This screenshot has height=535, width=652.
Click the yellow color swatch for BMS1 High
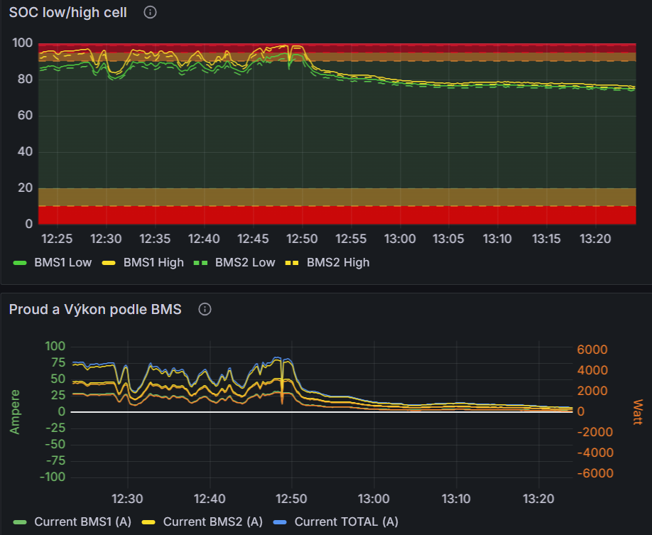pos(109,262)
